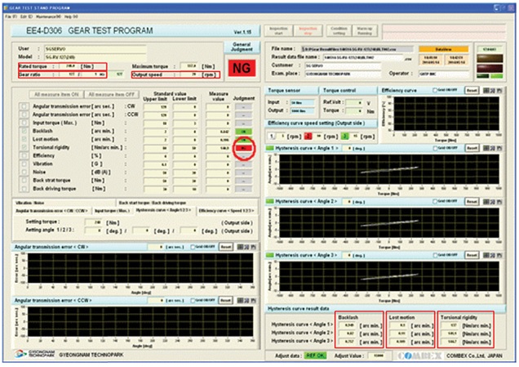
Task: Click the green Backlash OK judgment indicator
Action: [242, 131]
